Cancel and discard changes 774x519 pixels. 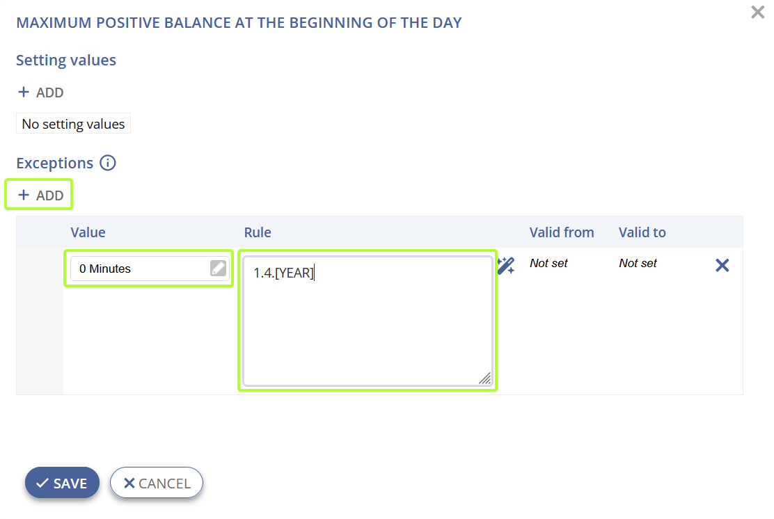(x=157, y=483)
